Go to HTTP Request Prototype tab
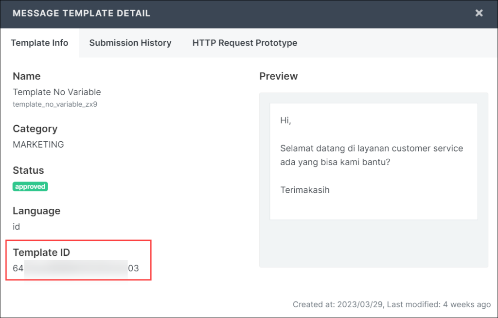Image resolution: width=498 pixels, height=318 pixels. coord(245,43)
